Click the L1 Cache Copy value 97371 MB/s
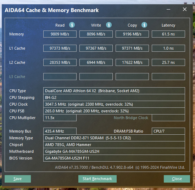Image resolution: width=195 pixels, height=190 pixels. pos(132,48)
